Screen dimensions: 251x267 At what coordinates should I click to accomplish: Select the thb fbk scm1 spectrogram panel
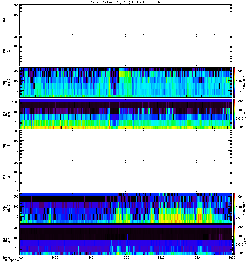pyautogui.click(x=125, y=114)
